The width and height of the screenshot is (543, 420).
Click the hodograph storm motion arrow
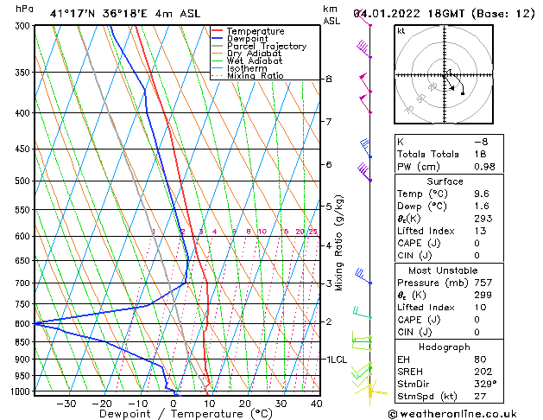449,84
